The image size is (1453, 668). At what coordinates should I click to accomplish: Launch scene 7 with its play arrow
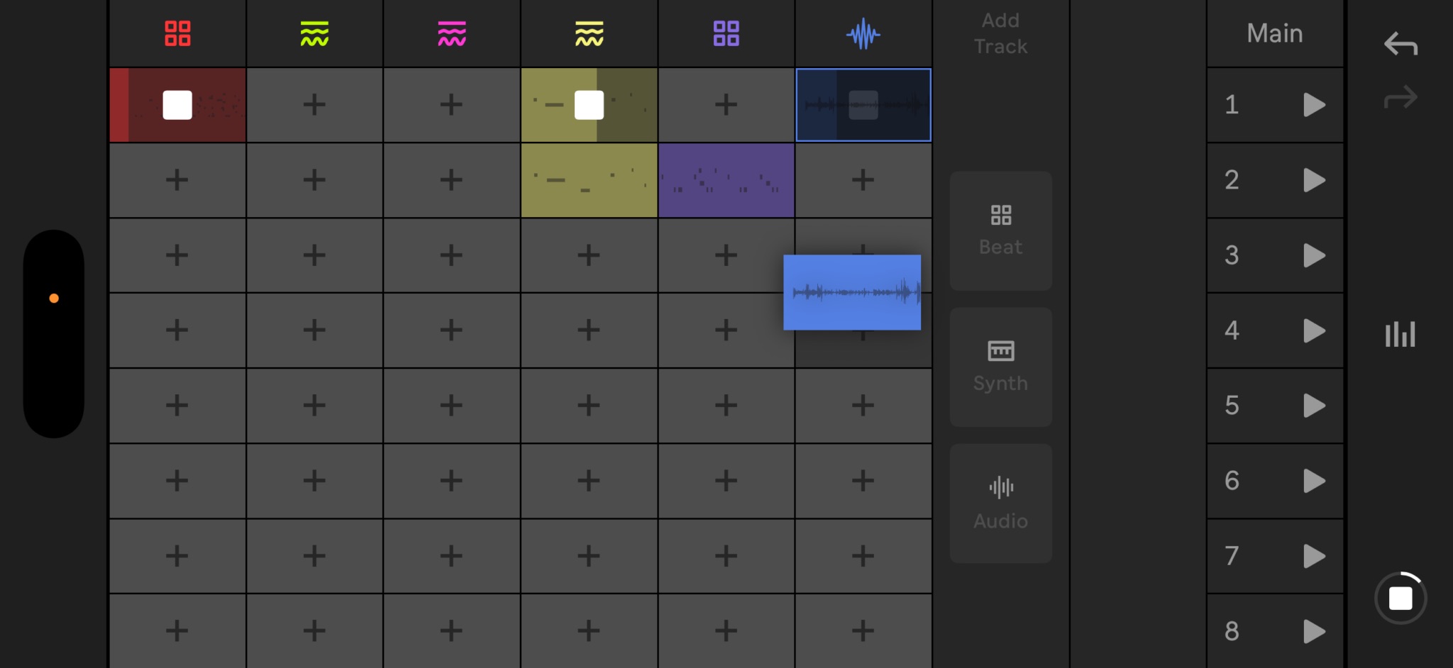(x=1314, y=556)
